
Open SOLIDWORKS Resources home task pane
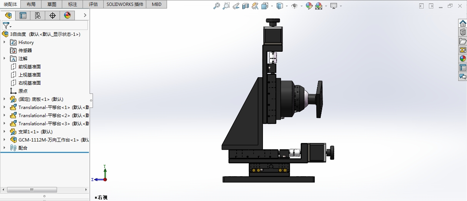click(463, 23)
